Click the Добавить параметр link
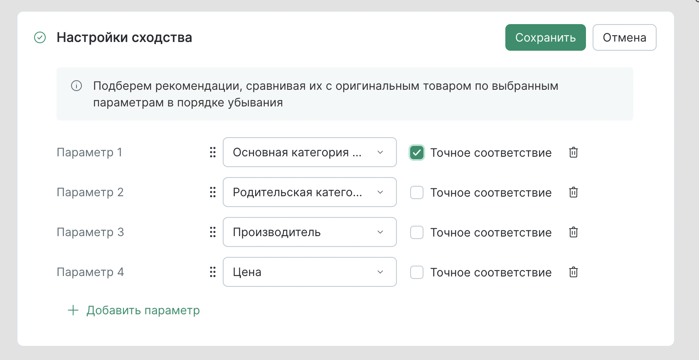699x360 pixels. coord(143,310)
